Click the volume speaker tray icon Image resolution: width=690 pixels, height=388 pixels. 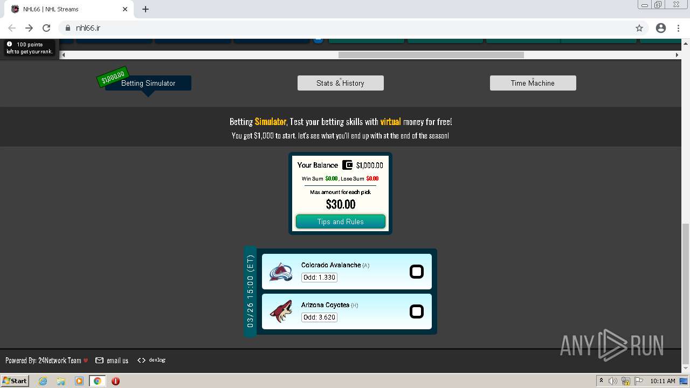[x=613, y=381]
